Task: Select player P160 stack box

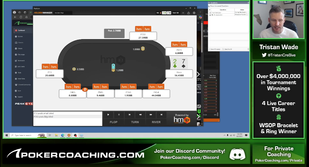Action: point(128,94)
